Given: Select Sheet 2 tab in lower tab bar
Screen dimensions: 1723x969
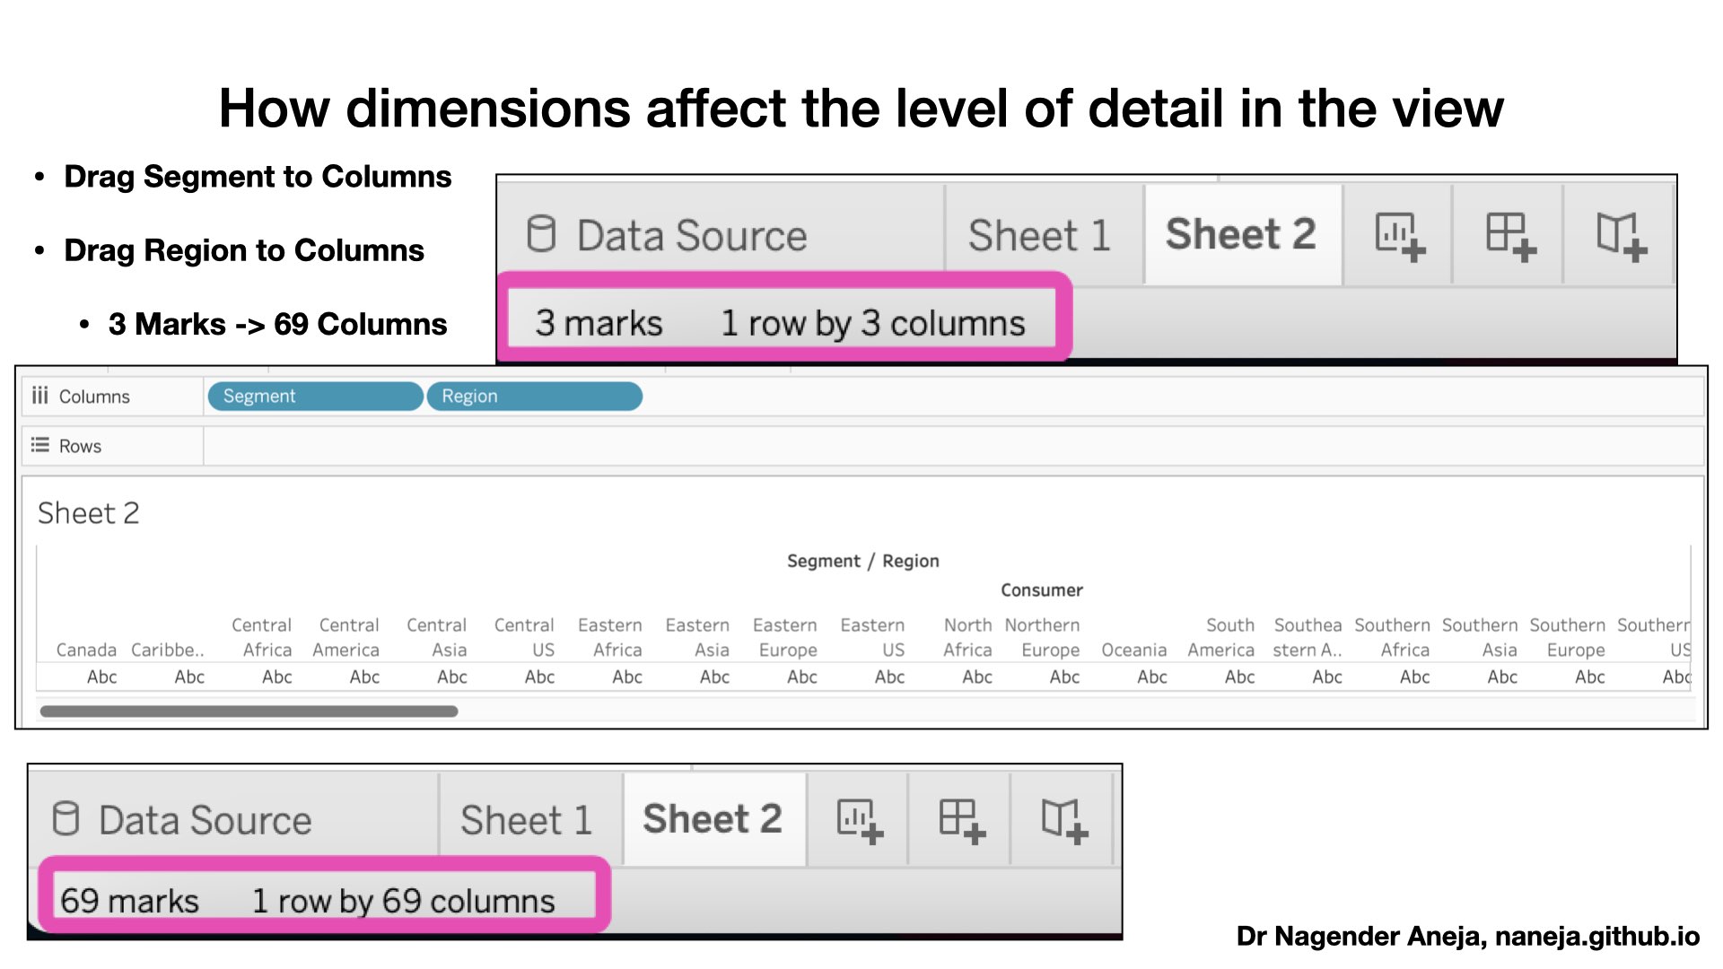Looking at the screenshot, I should coord(713,819).
